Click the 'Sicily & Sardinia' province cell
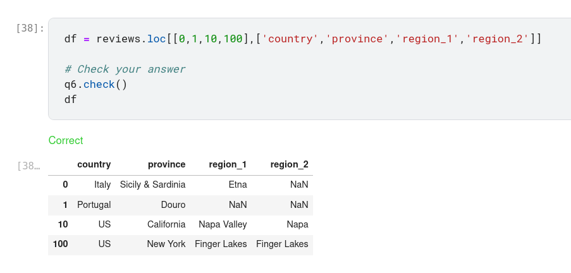Viewport: 571px width, 273px height. click(x=152, y=185)
